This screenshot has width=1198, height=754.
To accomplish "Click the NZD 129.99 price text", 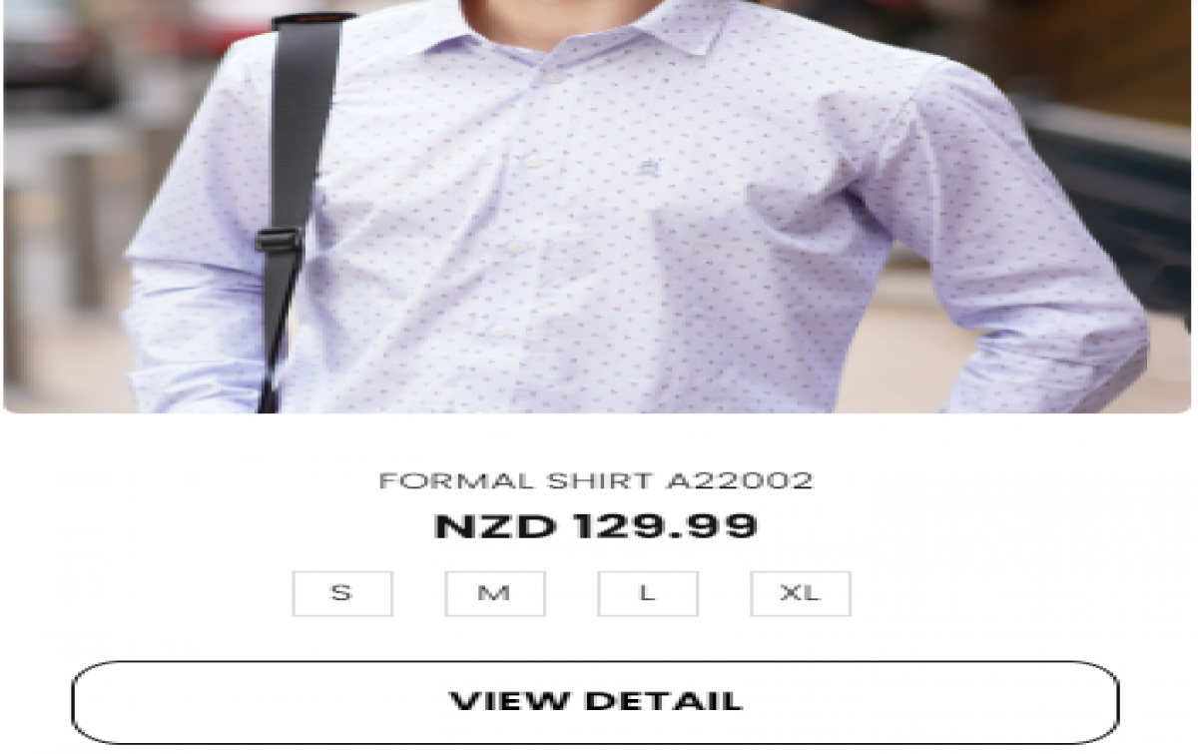I will (596, 526).
